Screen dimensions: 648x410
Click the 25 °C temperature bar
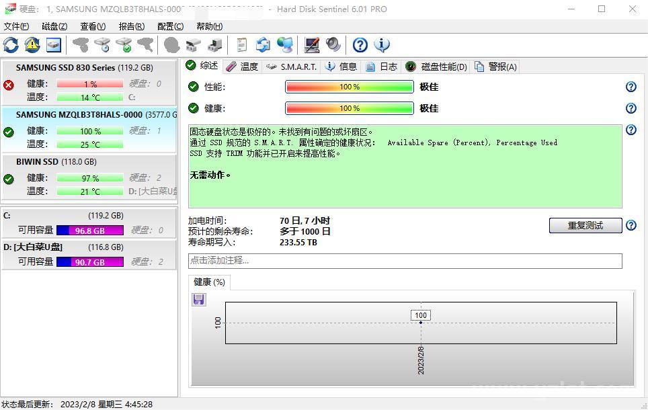(x=89, y=145)
